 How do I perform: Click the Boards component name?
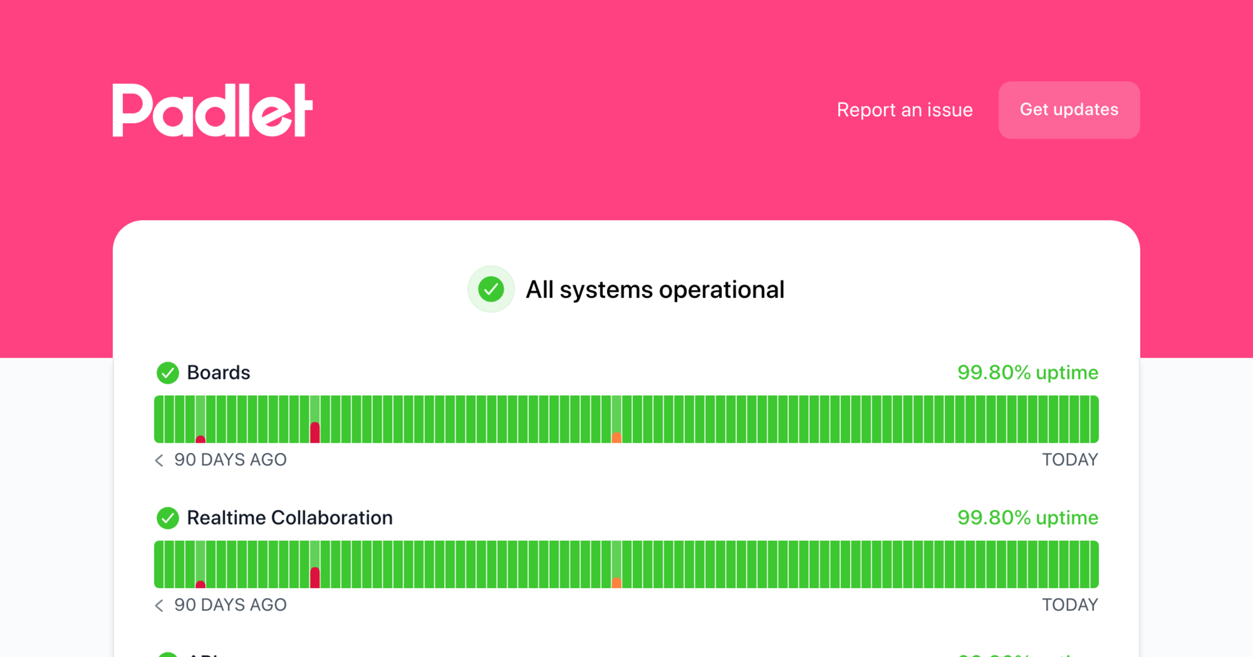pyautogui.click(x=219, y=373)
